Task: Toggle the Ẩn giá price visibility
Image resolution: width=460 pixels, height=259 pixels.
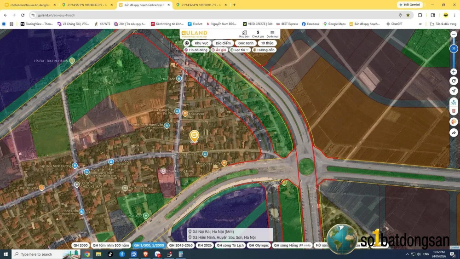Action: 219,50
